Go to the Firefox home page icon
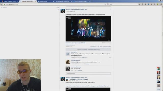The image size is (163, 91). (152, 4)
